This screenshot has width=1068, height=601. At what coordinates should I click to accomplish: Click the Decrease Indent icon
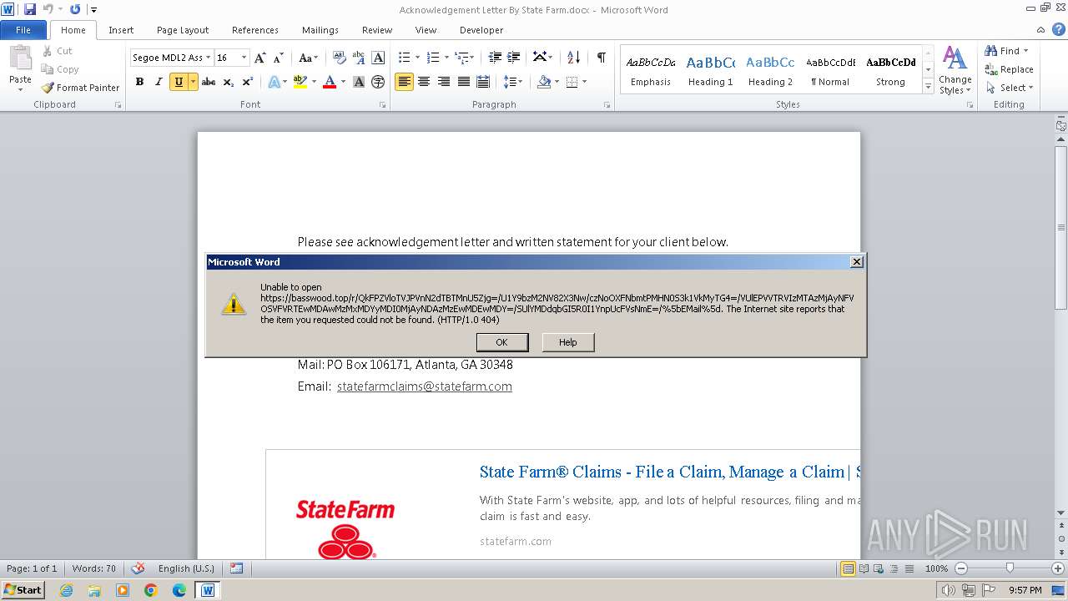pyautogui.click(x=495, y=58)
